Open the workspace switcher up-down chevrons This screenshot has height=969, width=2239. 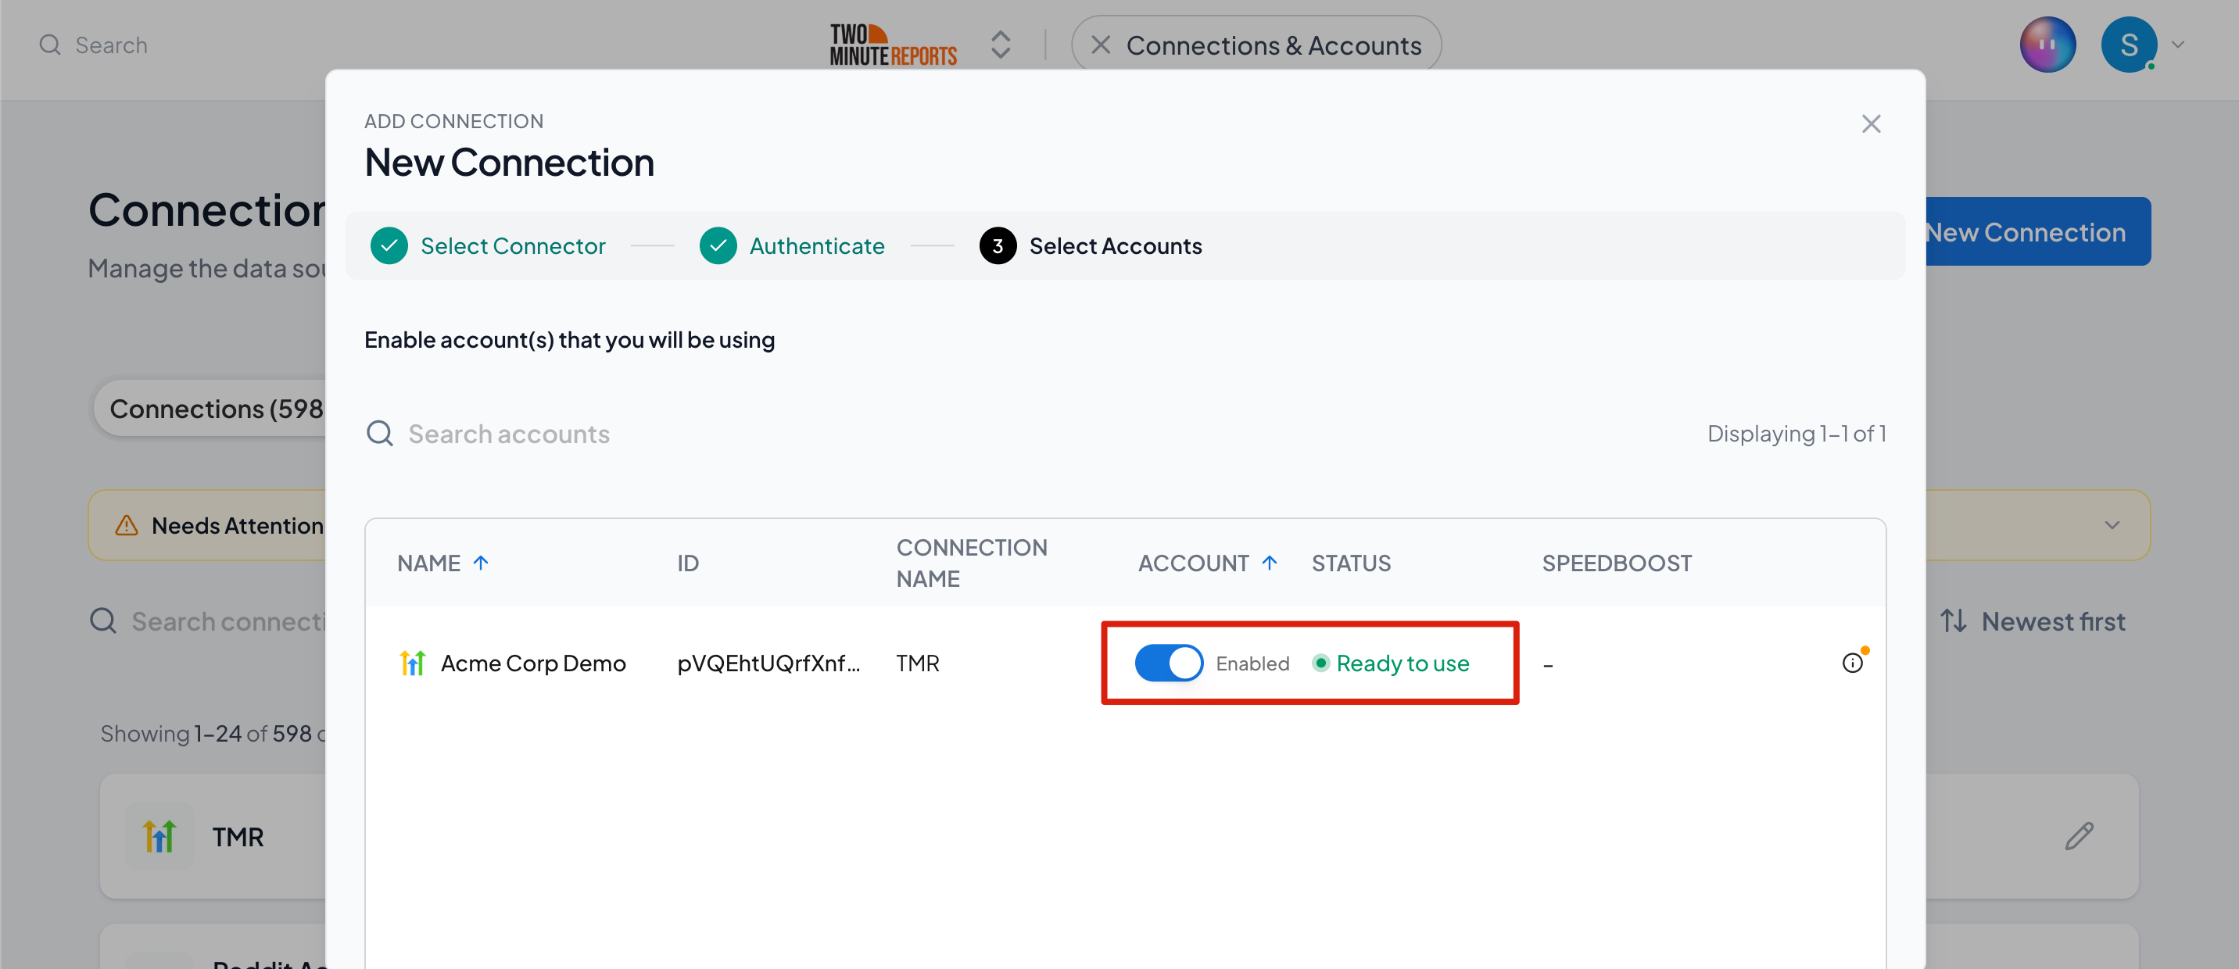point(1000,45)
